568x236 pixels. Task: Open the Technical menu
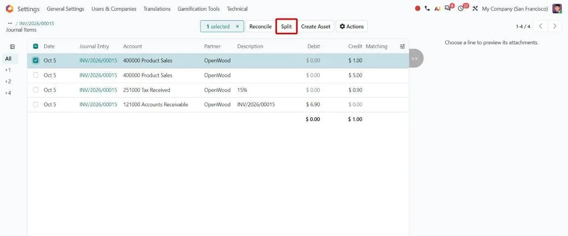[237, 9]
